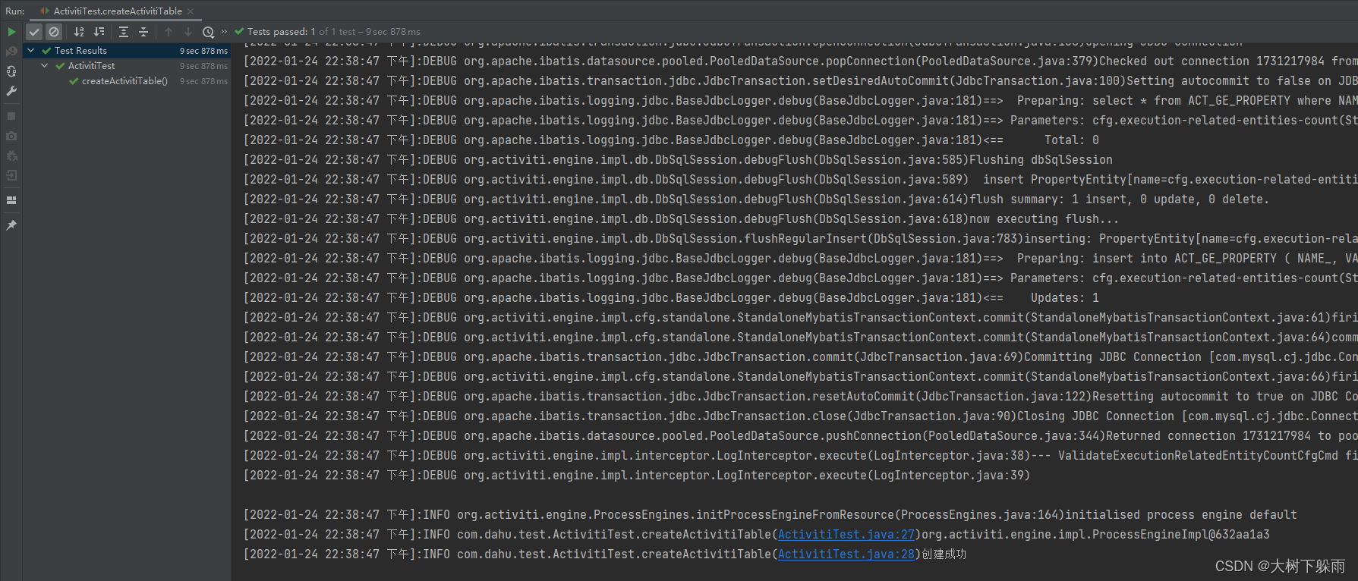Go to previous failed test arrow

pos(169,32)
